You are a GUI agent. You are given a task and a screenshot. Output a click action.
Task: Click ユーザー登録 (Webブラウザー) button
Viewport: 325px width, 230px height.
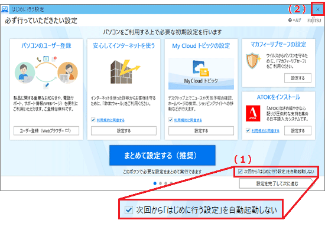47,131
